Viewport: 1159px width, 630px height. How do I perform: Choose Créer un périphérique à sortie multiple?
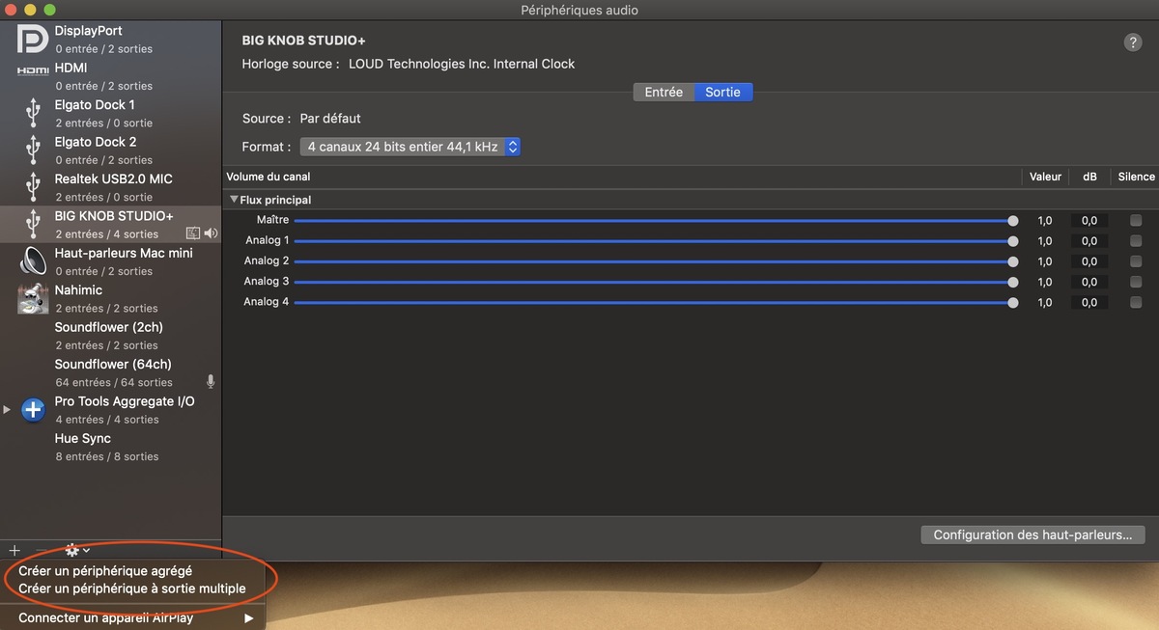click(x=132, y=589)
